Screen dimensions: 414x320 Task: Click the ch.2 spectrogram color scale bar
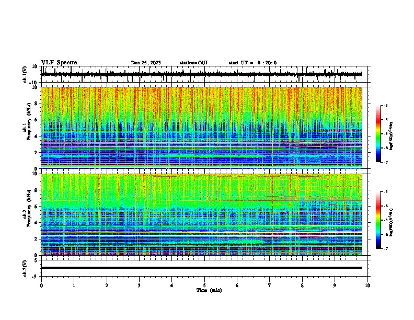(378, 220)
